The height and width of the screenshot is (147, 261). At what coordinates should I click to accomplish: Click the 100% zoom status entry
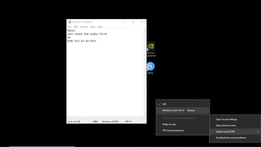tap(95, 122)
